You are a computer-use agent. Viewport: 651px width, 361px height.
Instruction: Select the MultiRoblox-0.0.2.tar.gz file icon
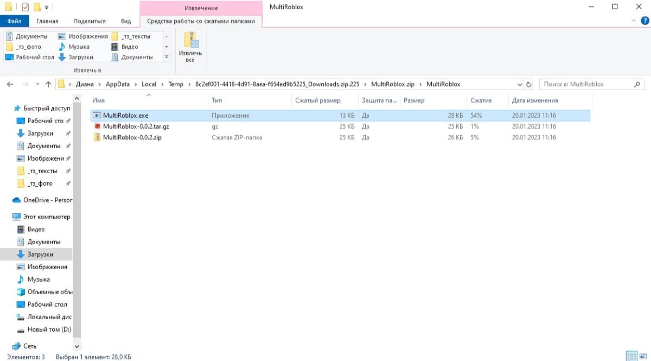(97, 126)
